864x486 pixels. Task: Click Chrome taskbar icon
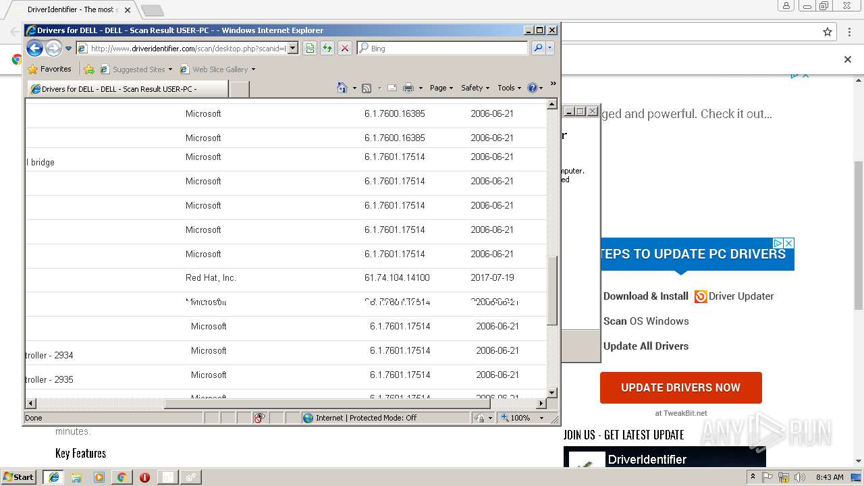[x=122, y=477]
